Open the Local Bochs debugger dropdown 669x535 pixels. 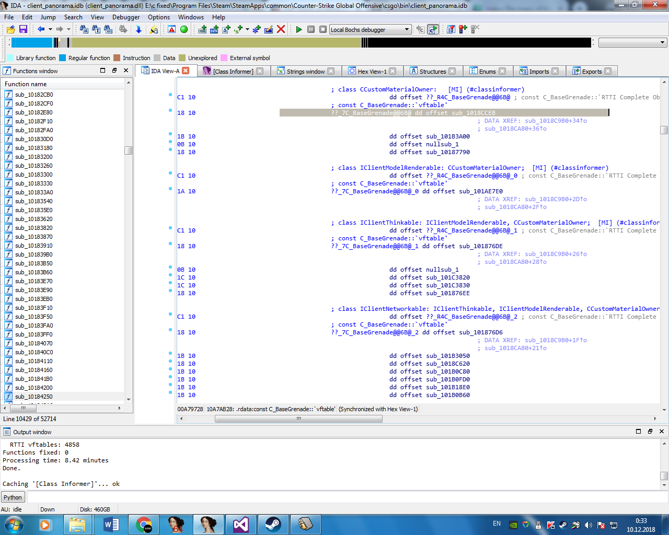pos(370,29)
